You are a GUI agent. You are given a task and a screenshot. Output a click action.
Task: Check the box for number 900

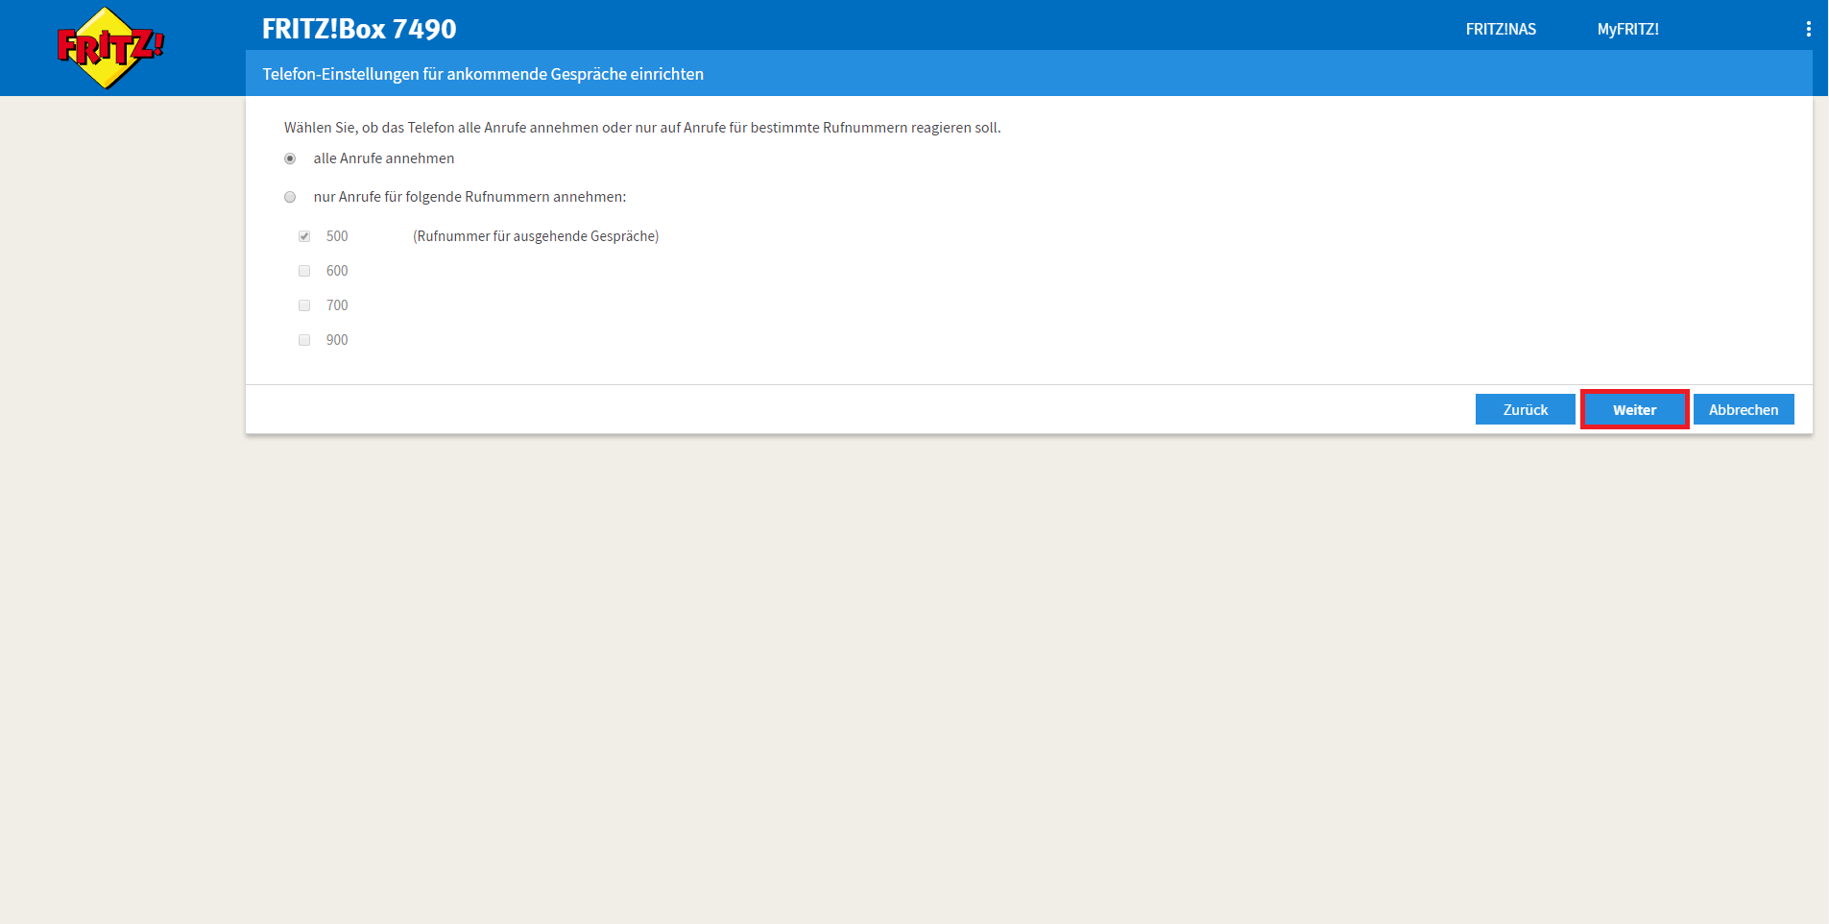point(304,340)
